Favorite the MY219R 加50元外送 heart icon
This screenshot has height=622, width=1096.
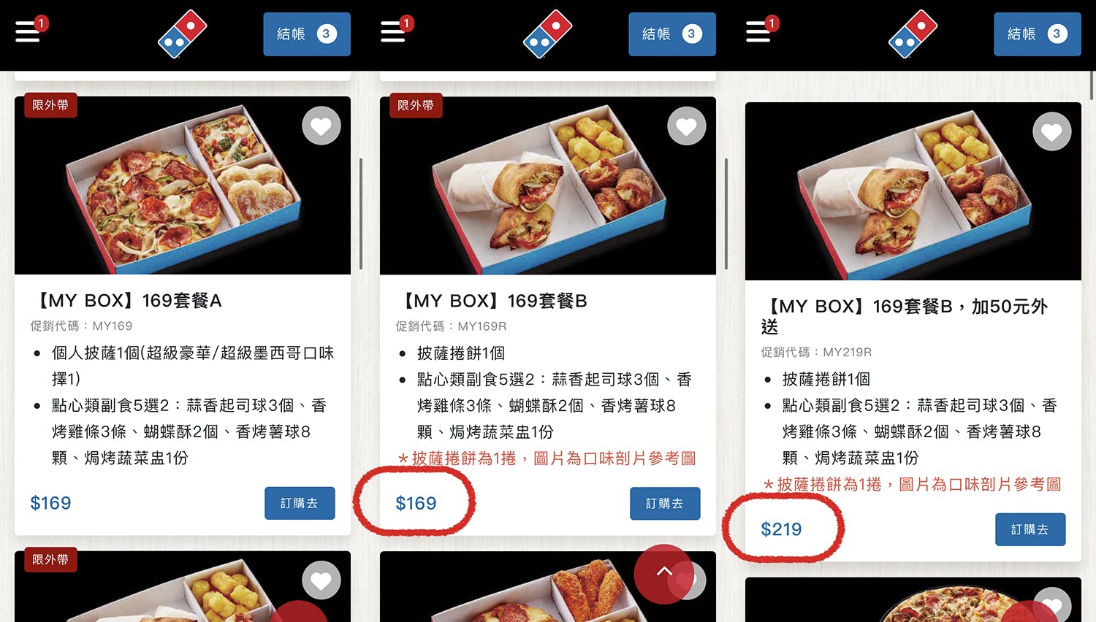1052,131
